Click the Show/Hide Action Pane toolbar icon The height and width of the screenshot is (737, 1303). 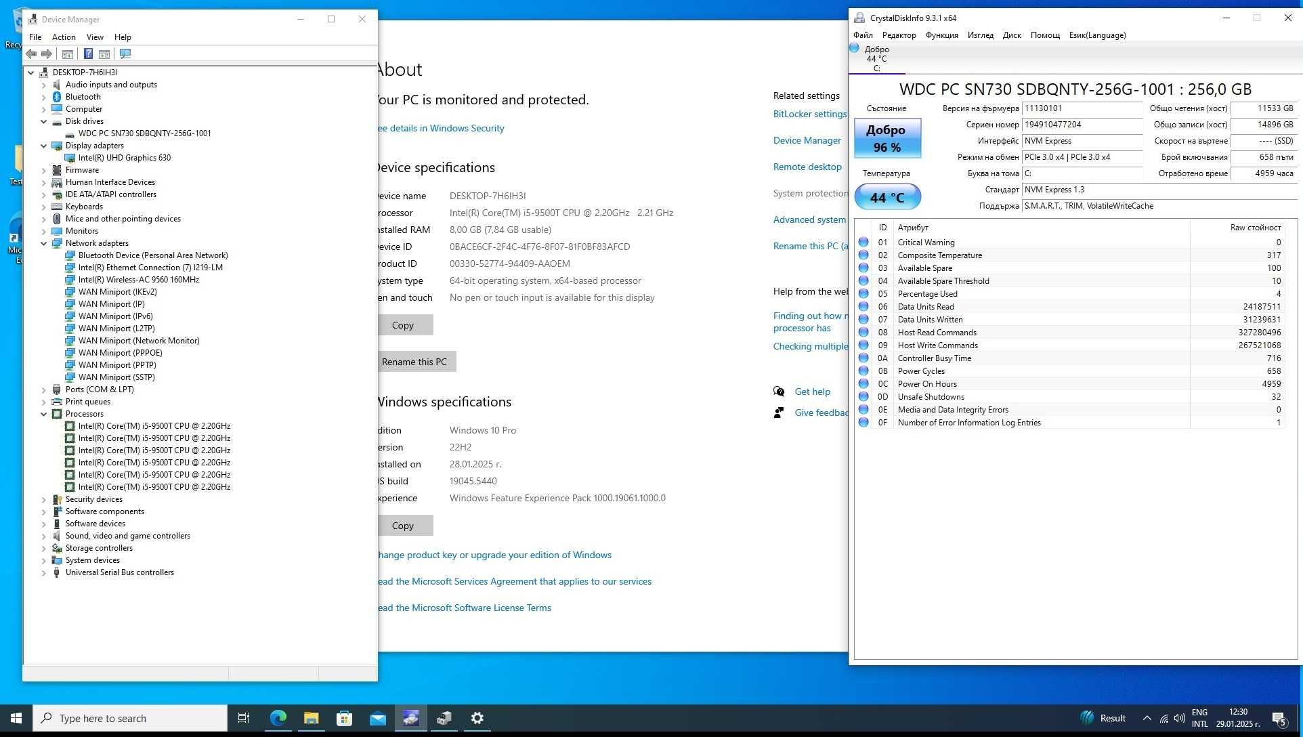point(104,54)
